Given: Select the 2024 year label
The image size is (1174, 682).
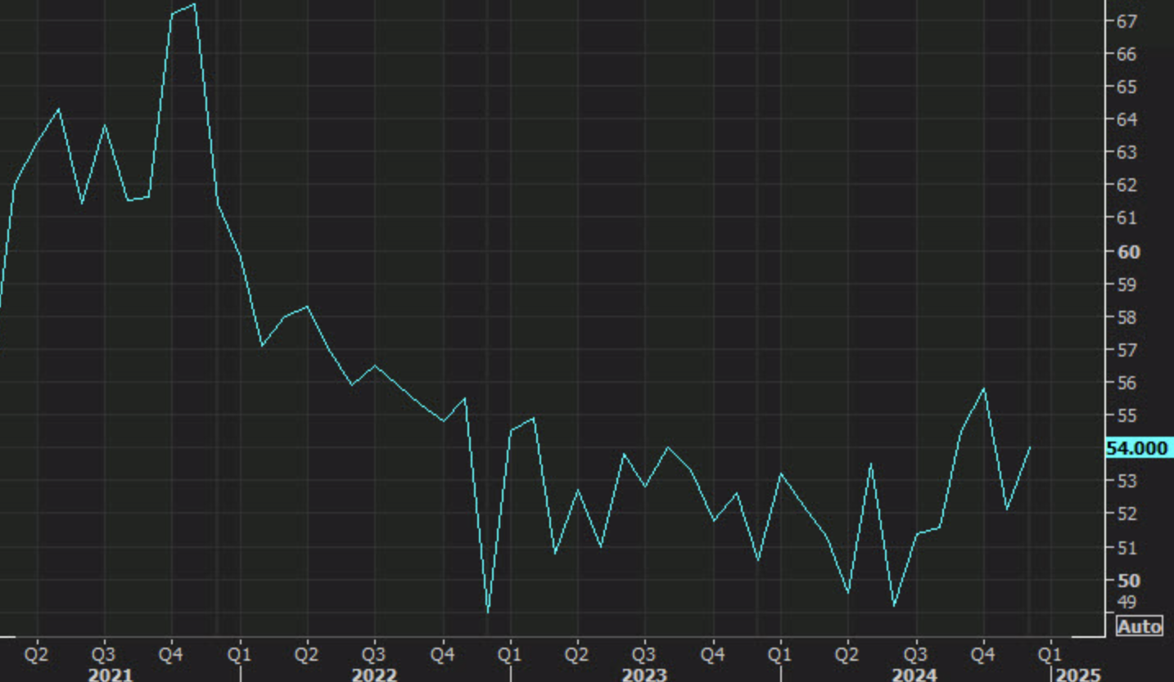Looking at the screenshot, I should pyautogui.click(x=914, y=675).
